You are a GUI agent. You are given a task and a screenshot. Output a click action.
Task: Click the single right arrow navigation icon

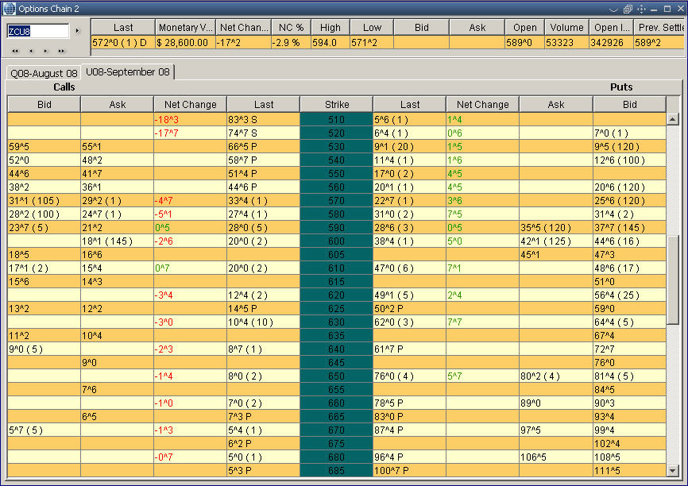coord(46,51)
